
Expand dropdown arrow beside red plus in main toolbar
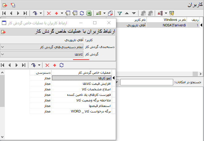point(62,13)
